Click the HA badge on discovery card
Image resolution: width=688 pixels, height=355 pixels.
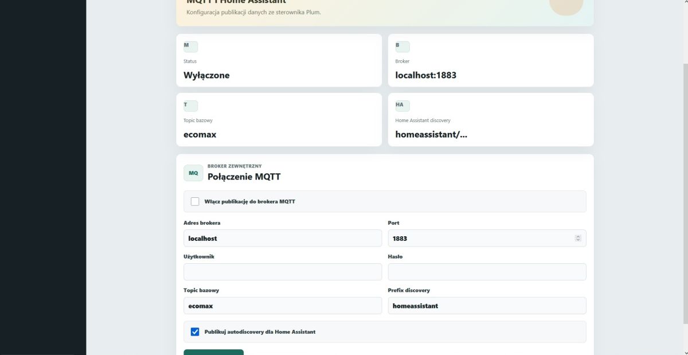tap(402, 106)
